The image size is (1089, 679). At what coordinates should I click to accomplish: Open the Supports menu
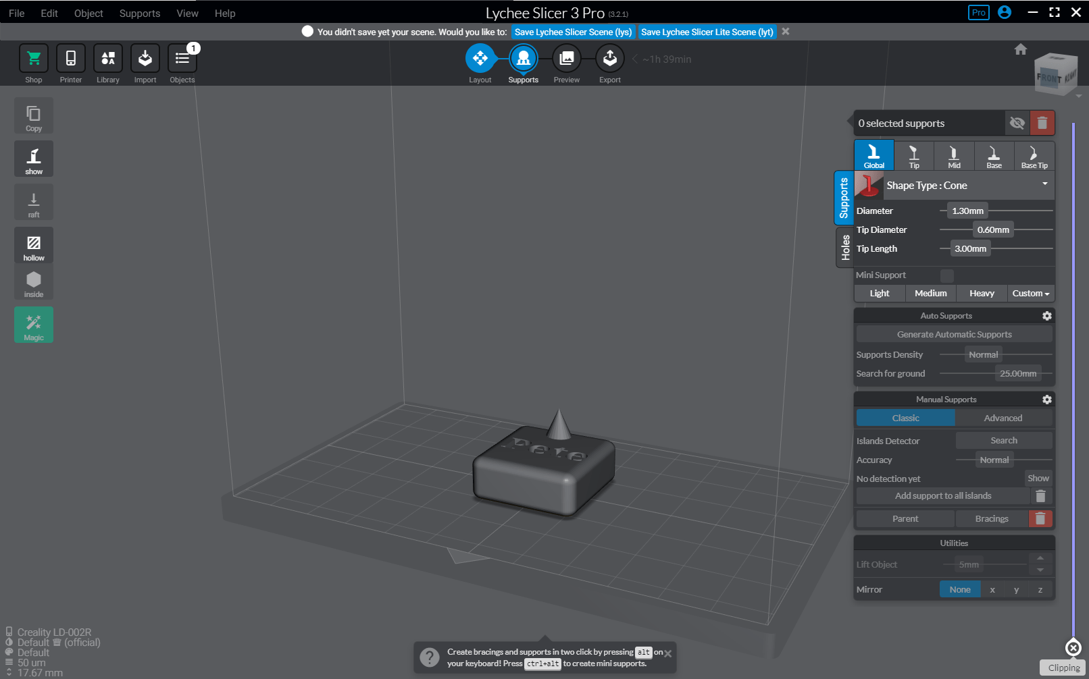[139, 13]
